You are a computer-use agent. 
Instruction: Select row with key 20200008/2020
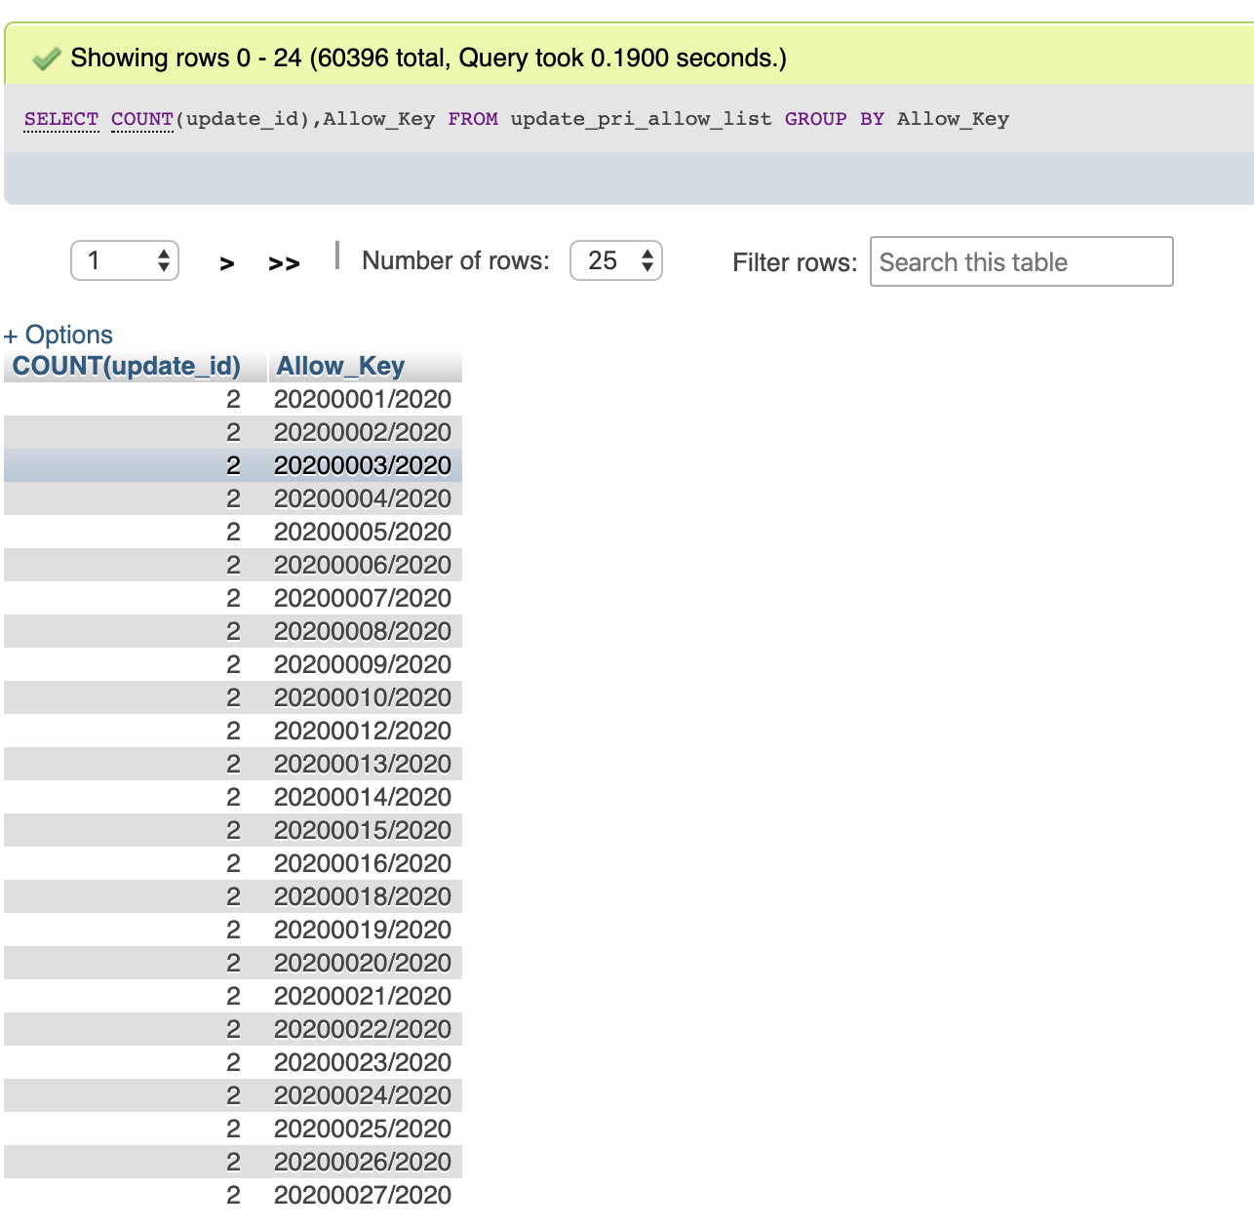233,631
